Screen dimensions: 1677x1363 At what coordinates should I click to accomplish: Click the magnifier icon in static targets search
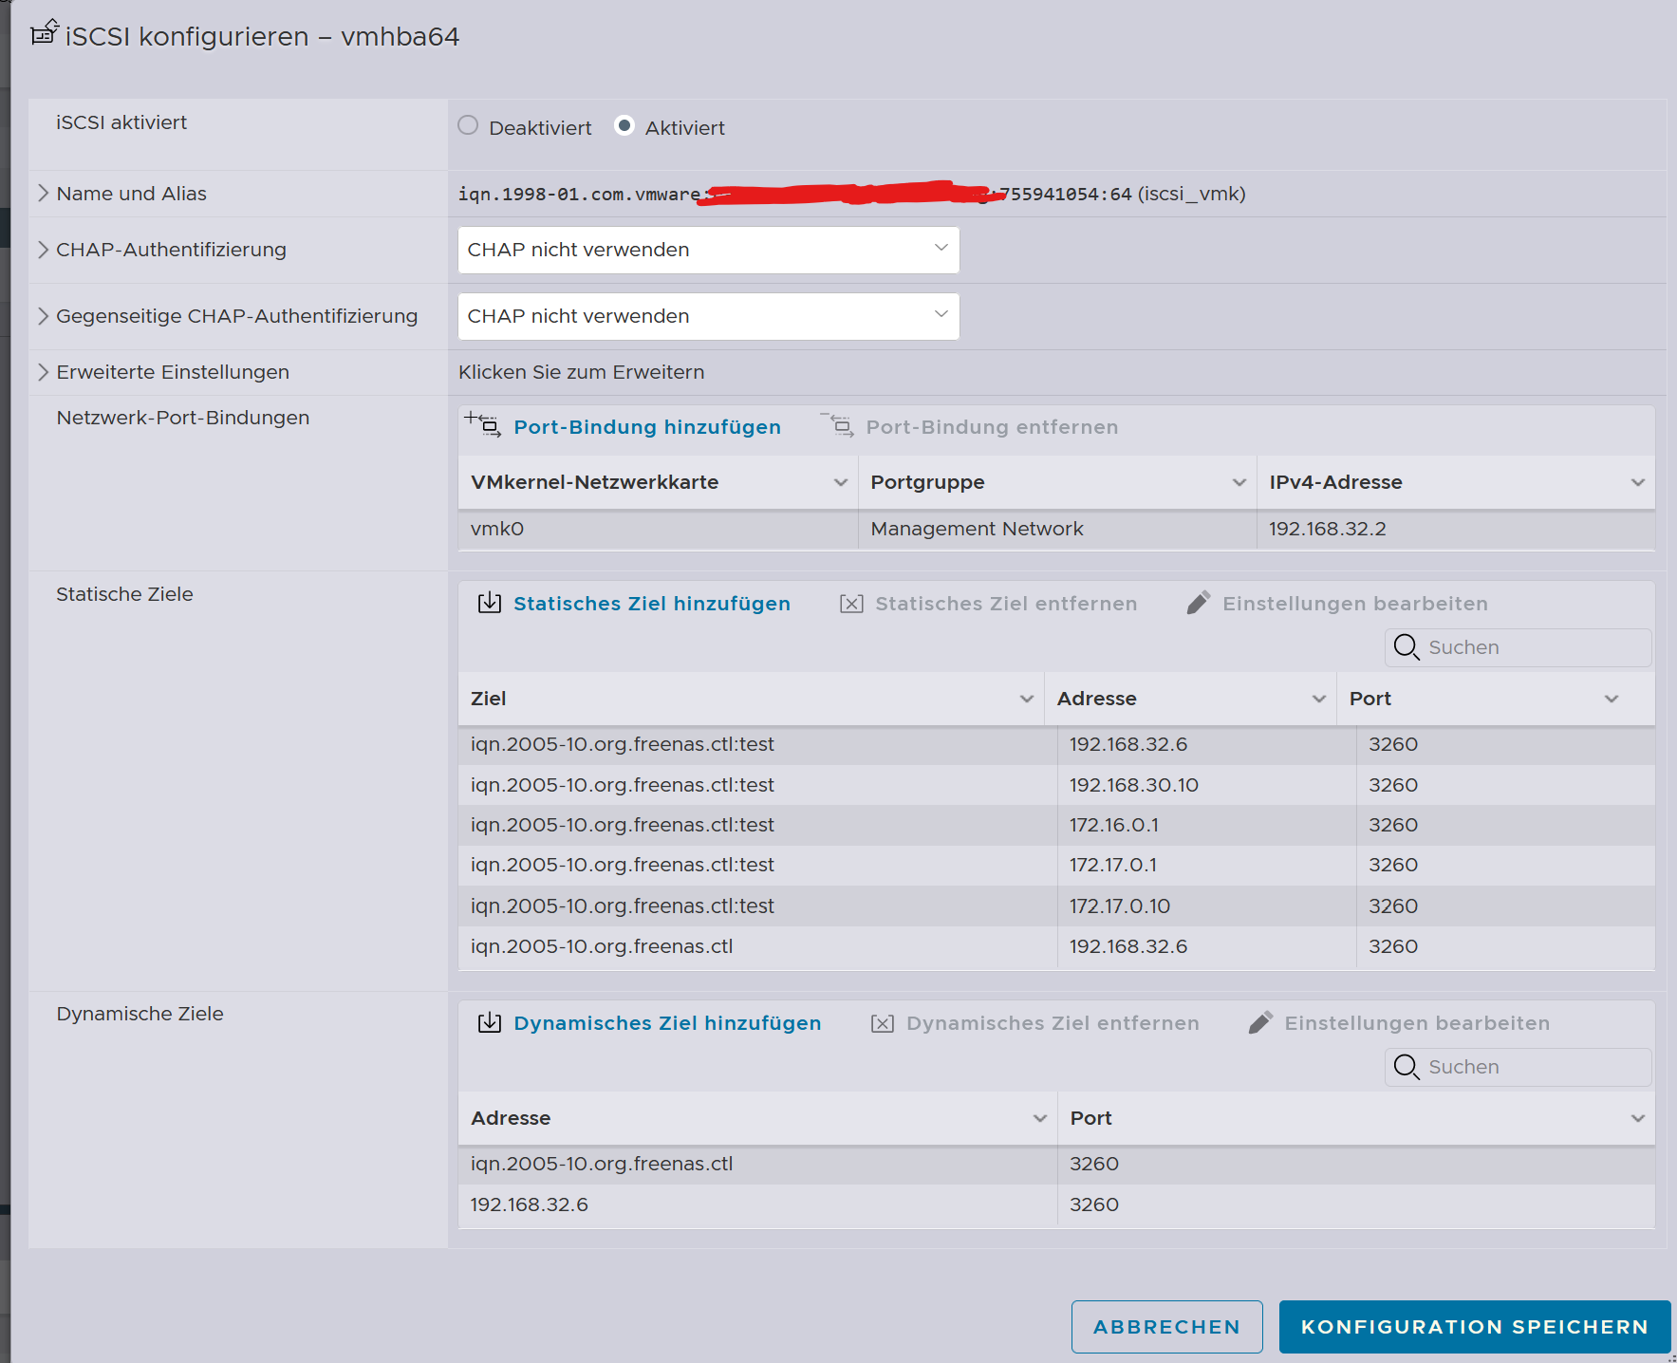click(x=1407, y=647)
